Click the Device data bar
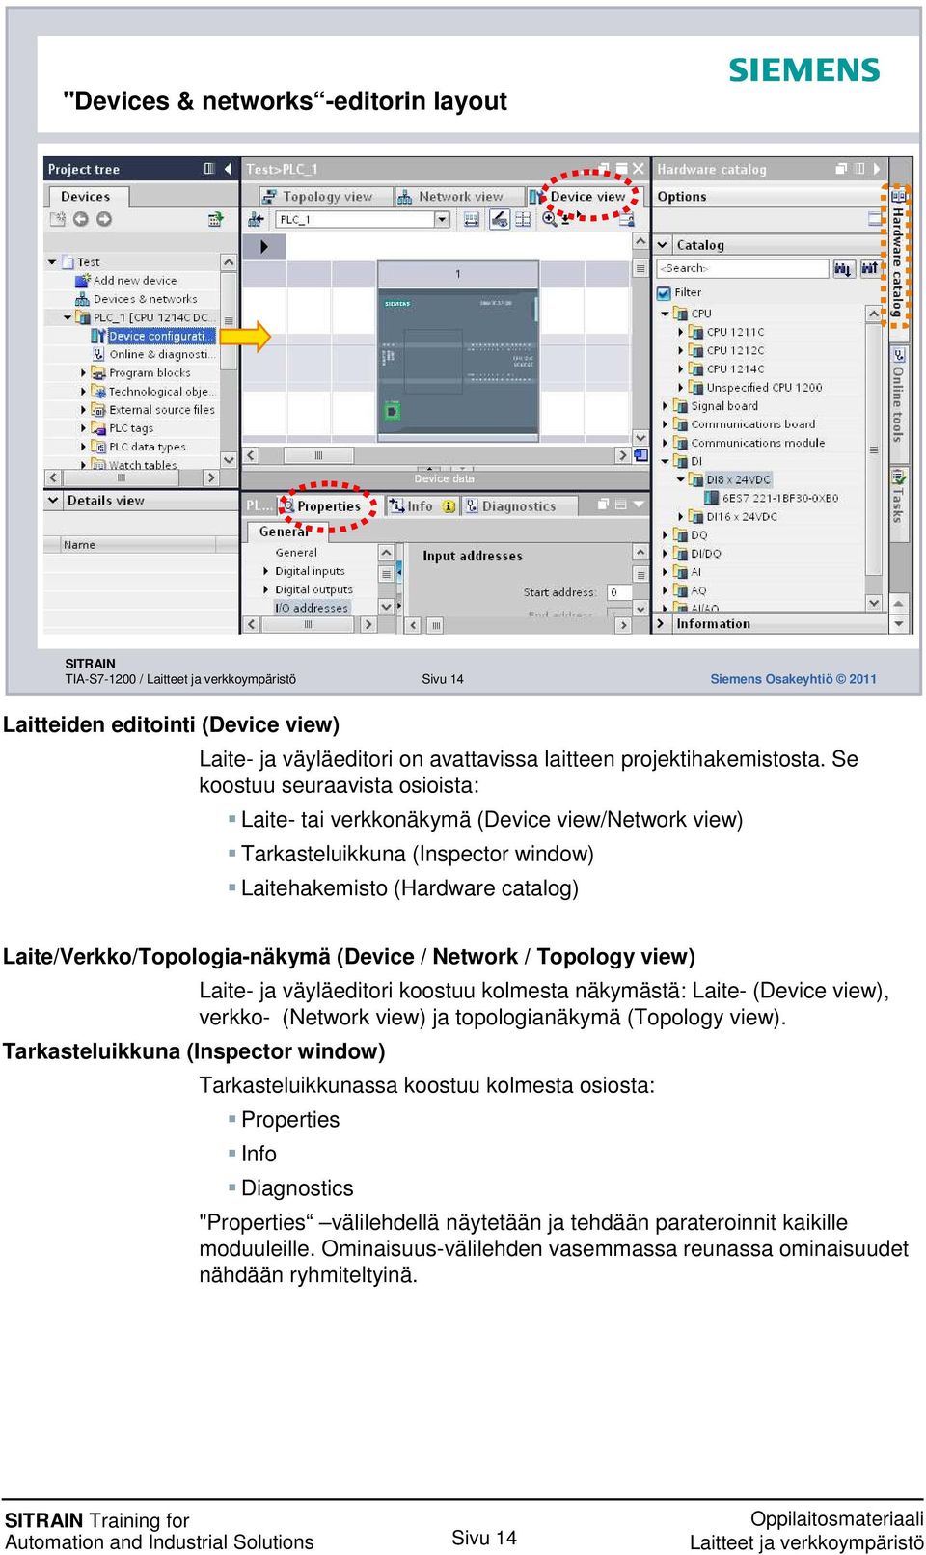This screenshot has height=1555, width=926. click(444, 478)
